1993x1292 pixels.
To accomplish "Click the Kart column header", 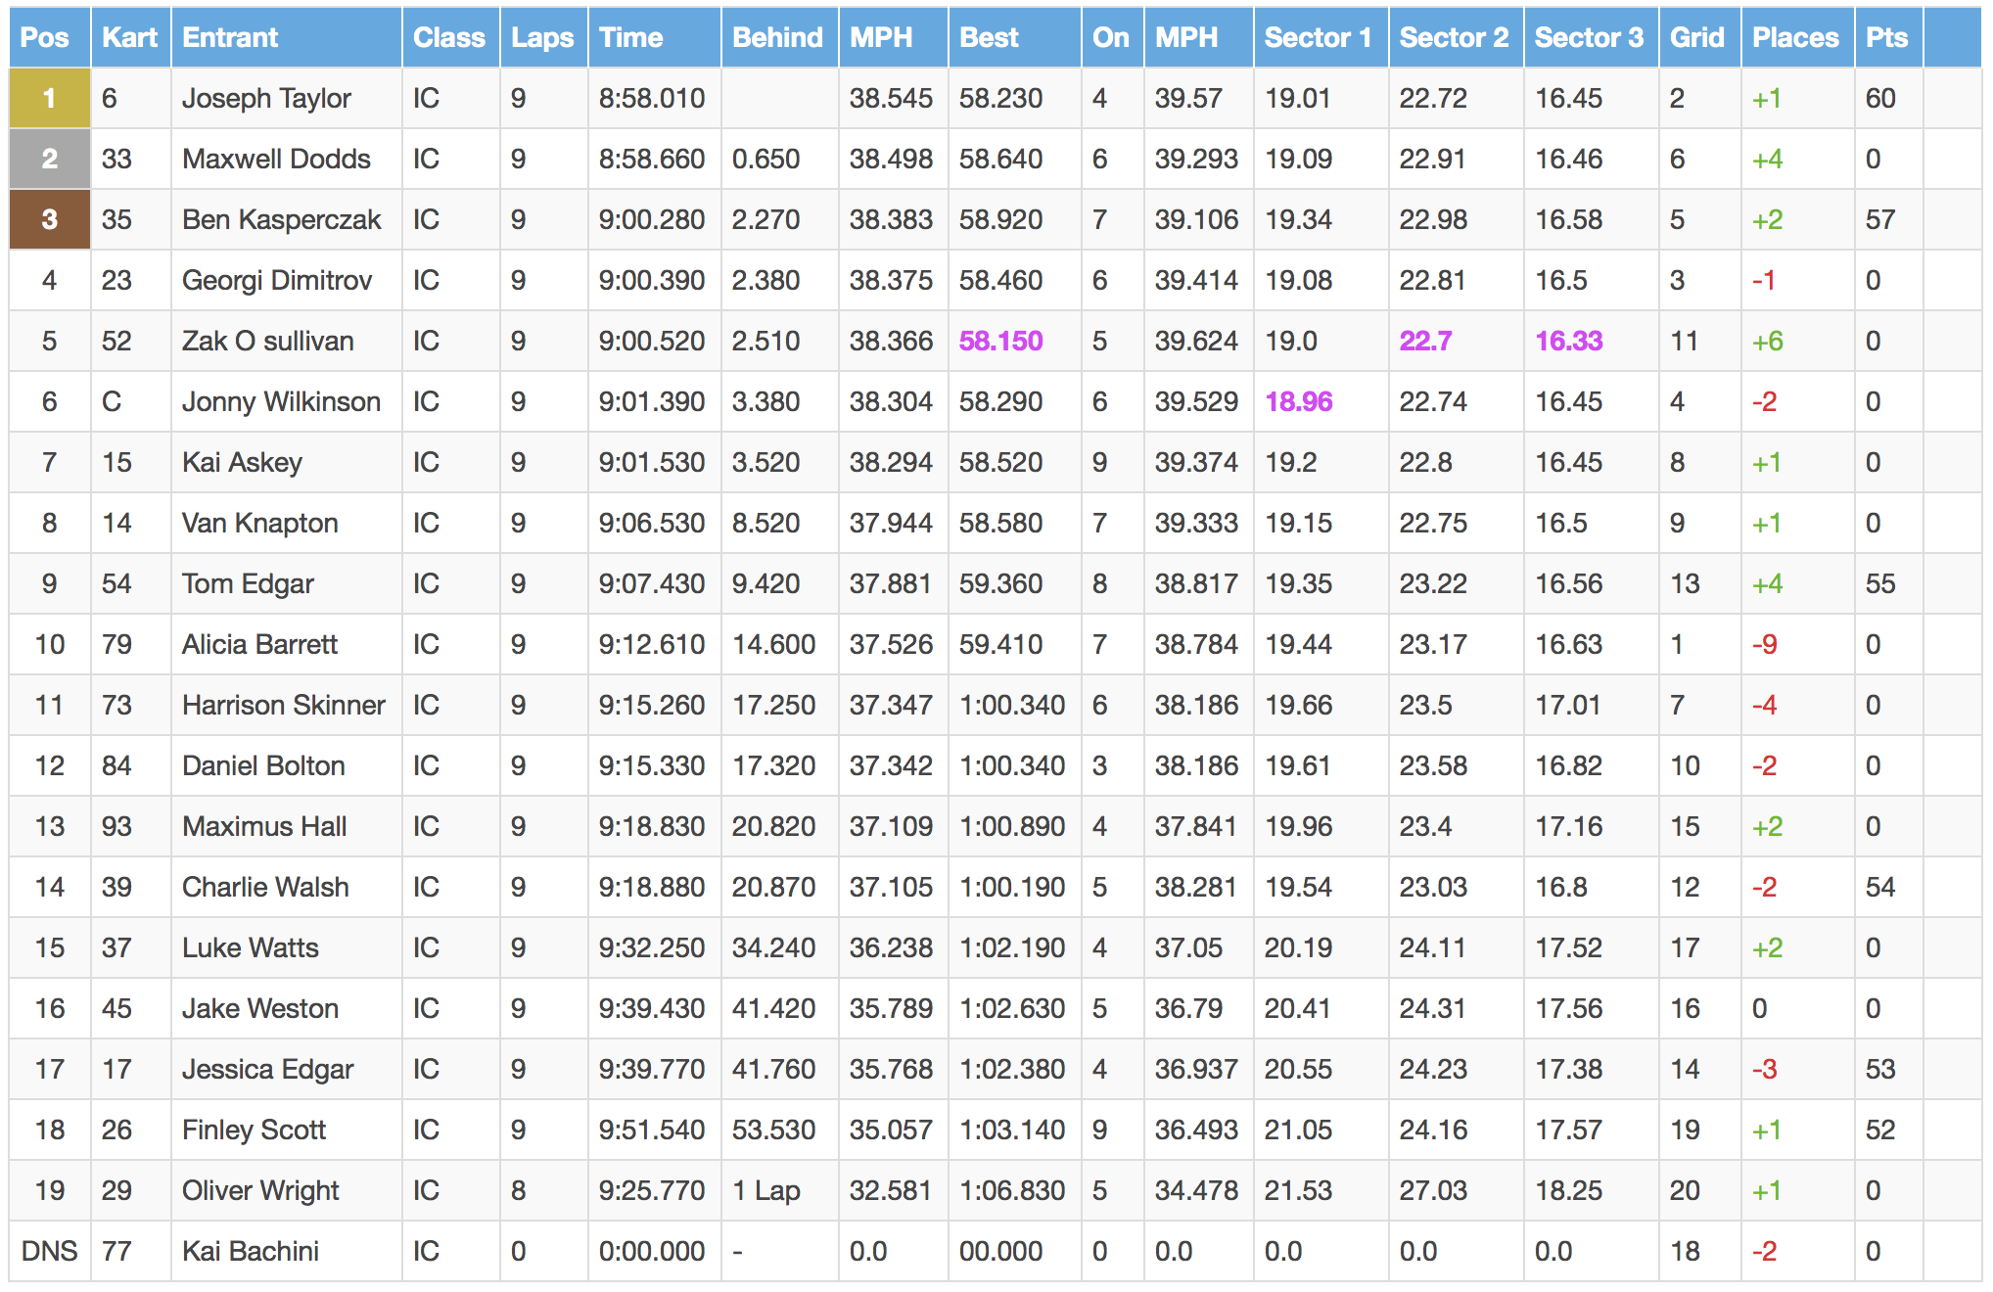I will (x=130, y=37).
